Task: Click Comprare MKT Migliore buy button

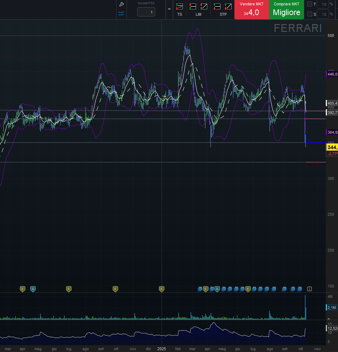Action: 286,10
